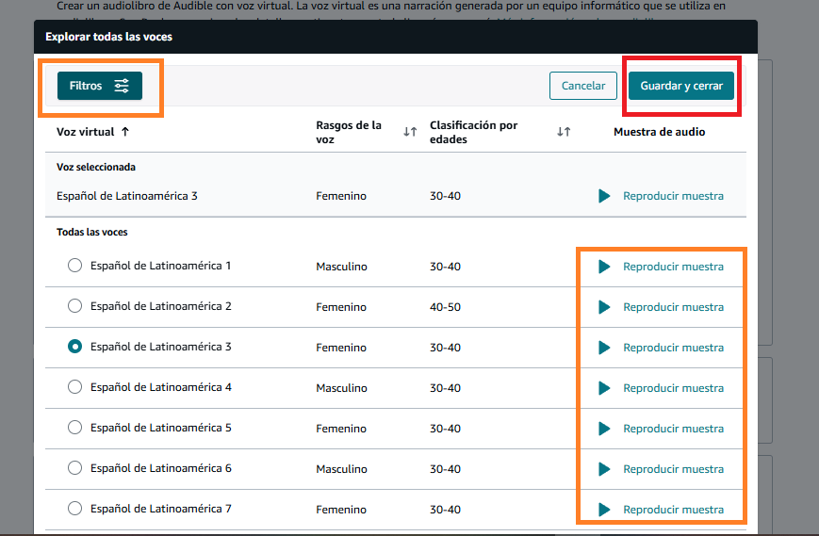Open the Filtros button
819x536 pixels.
pos(100,86)
